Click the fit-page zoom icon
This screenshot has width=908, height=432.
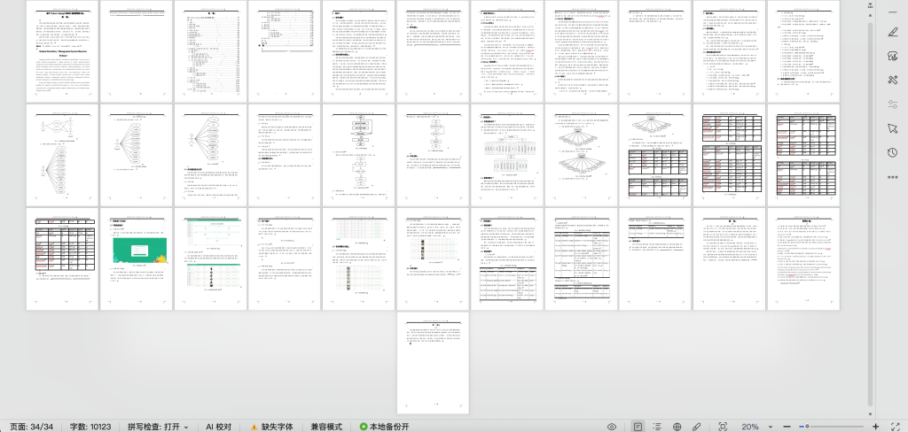coord(723,427)
